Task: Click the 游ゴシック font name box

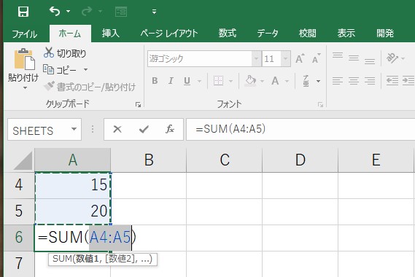Action: [200, 58]
